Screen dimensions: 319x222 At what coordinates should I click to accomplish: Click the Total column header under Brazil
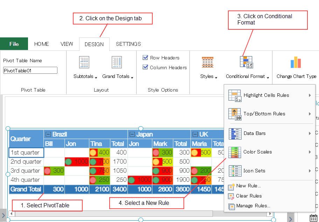pyautogui.click(x=119, y=144)
